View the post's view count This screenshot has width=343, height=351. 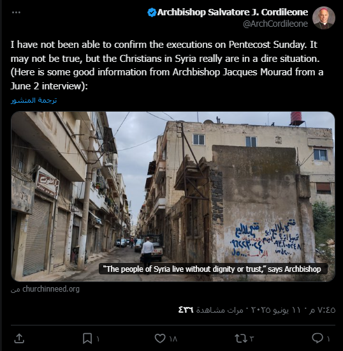(x=210, y=310)
